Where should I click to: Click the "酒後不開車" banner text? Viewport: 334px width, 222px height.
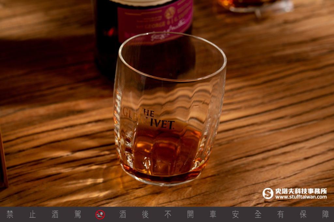(168, 214)
